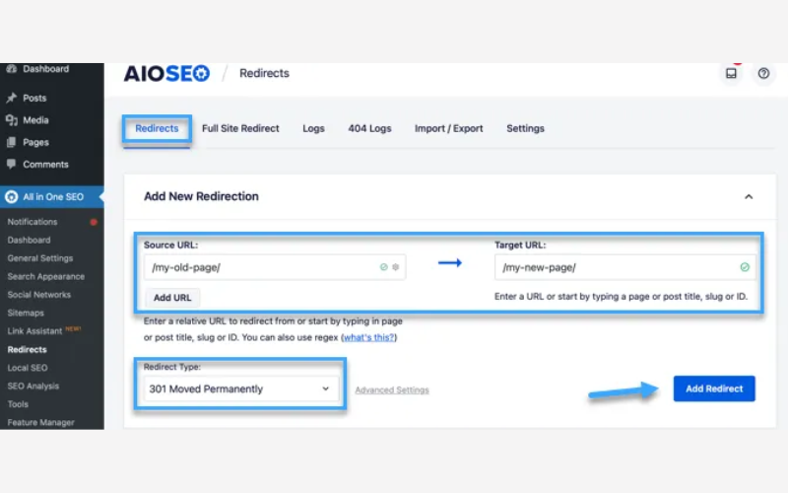
Task: Open Notifications submenu item
Action: tap(33, 222)
